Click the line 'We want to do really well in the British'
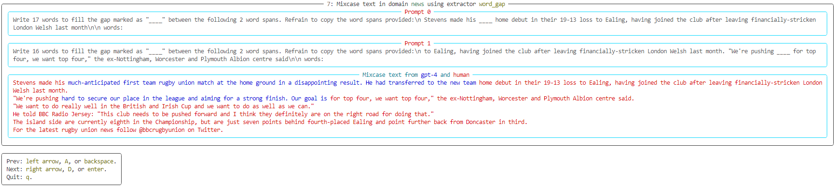The height and width of the screenshot is (186, 836). coord(163,106)
